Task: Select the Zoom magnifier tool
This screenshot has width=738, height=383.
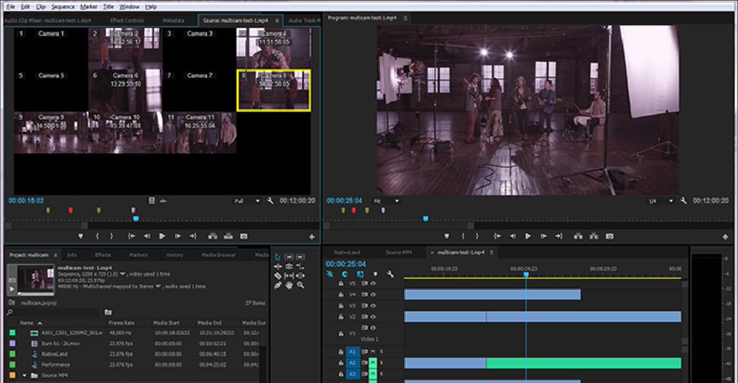Action: click(300, 285)
